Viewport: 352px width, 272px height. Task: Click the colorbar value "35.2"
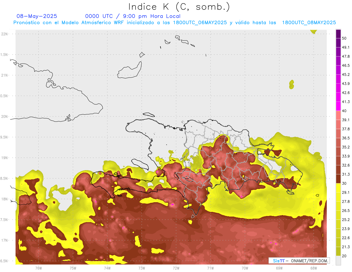[x=346, y=147]
